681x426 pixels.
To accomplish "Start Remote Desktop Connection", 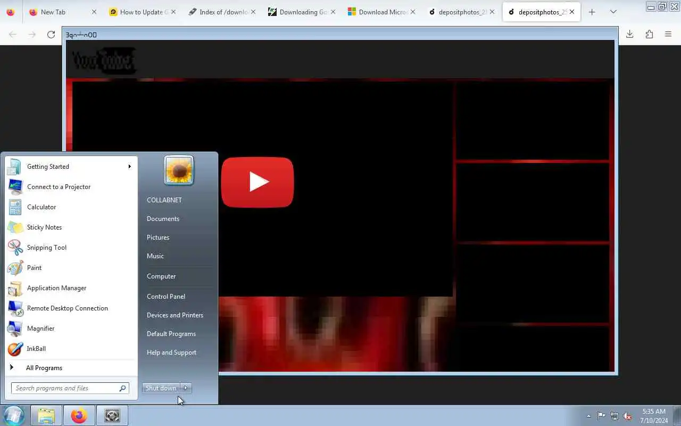I will point(71,308).
